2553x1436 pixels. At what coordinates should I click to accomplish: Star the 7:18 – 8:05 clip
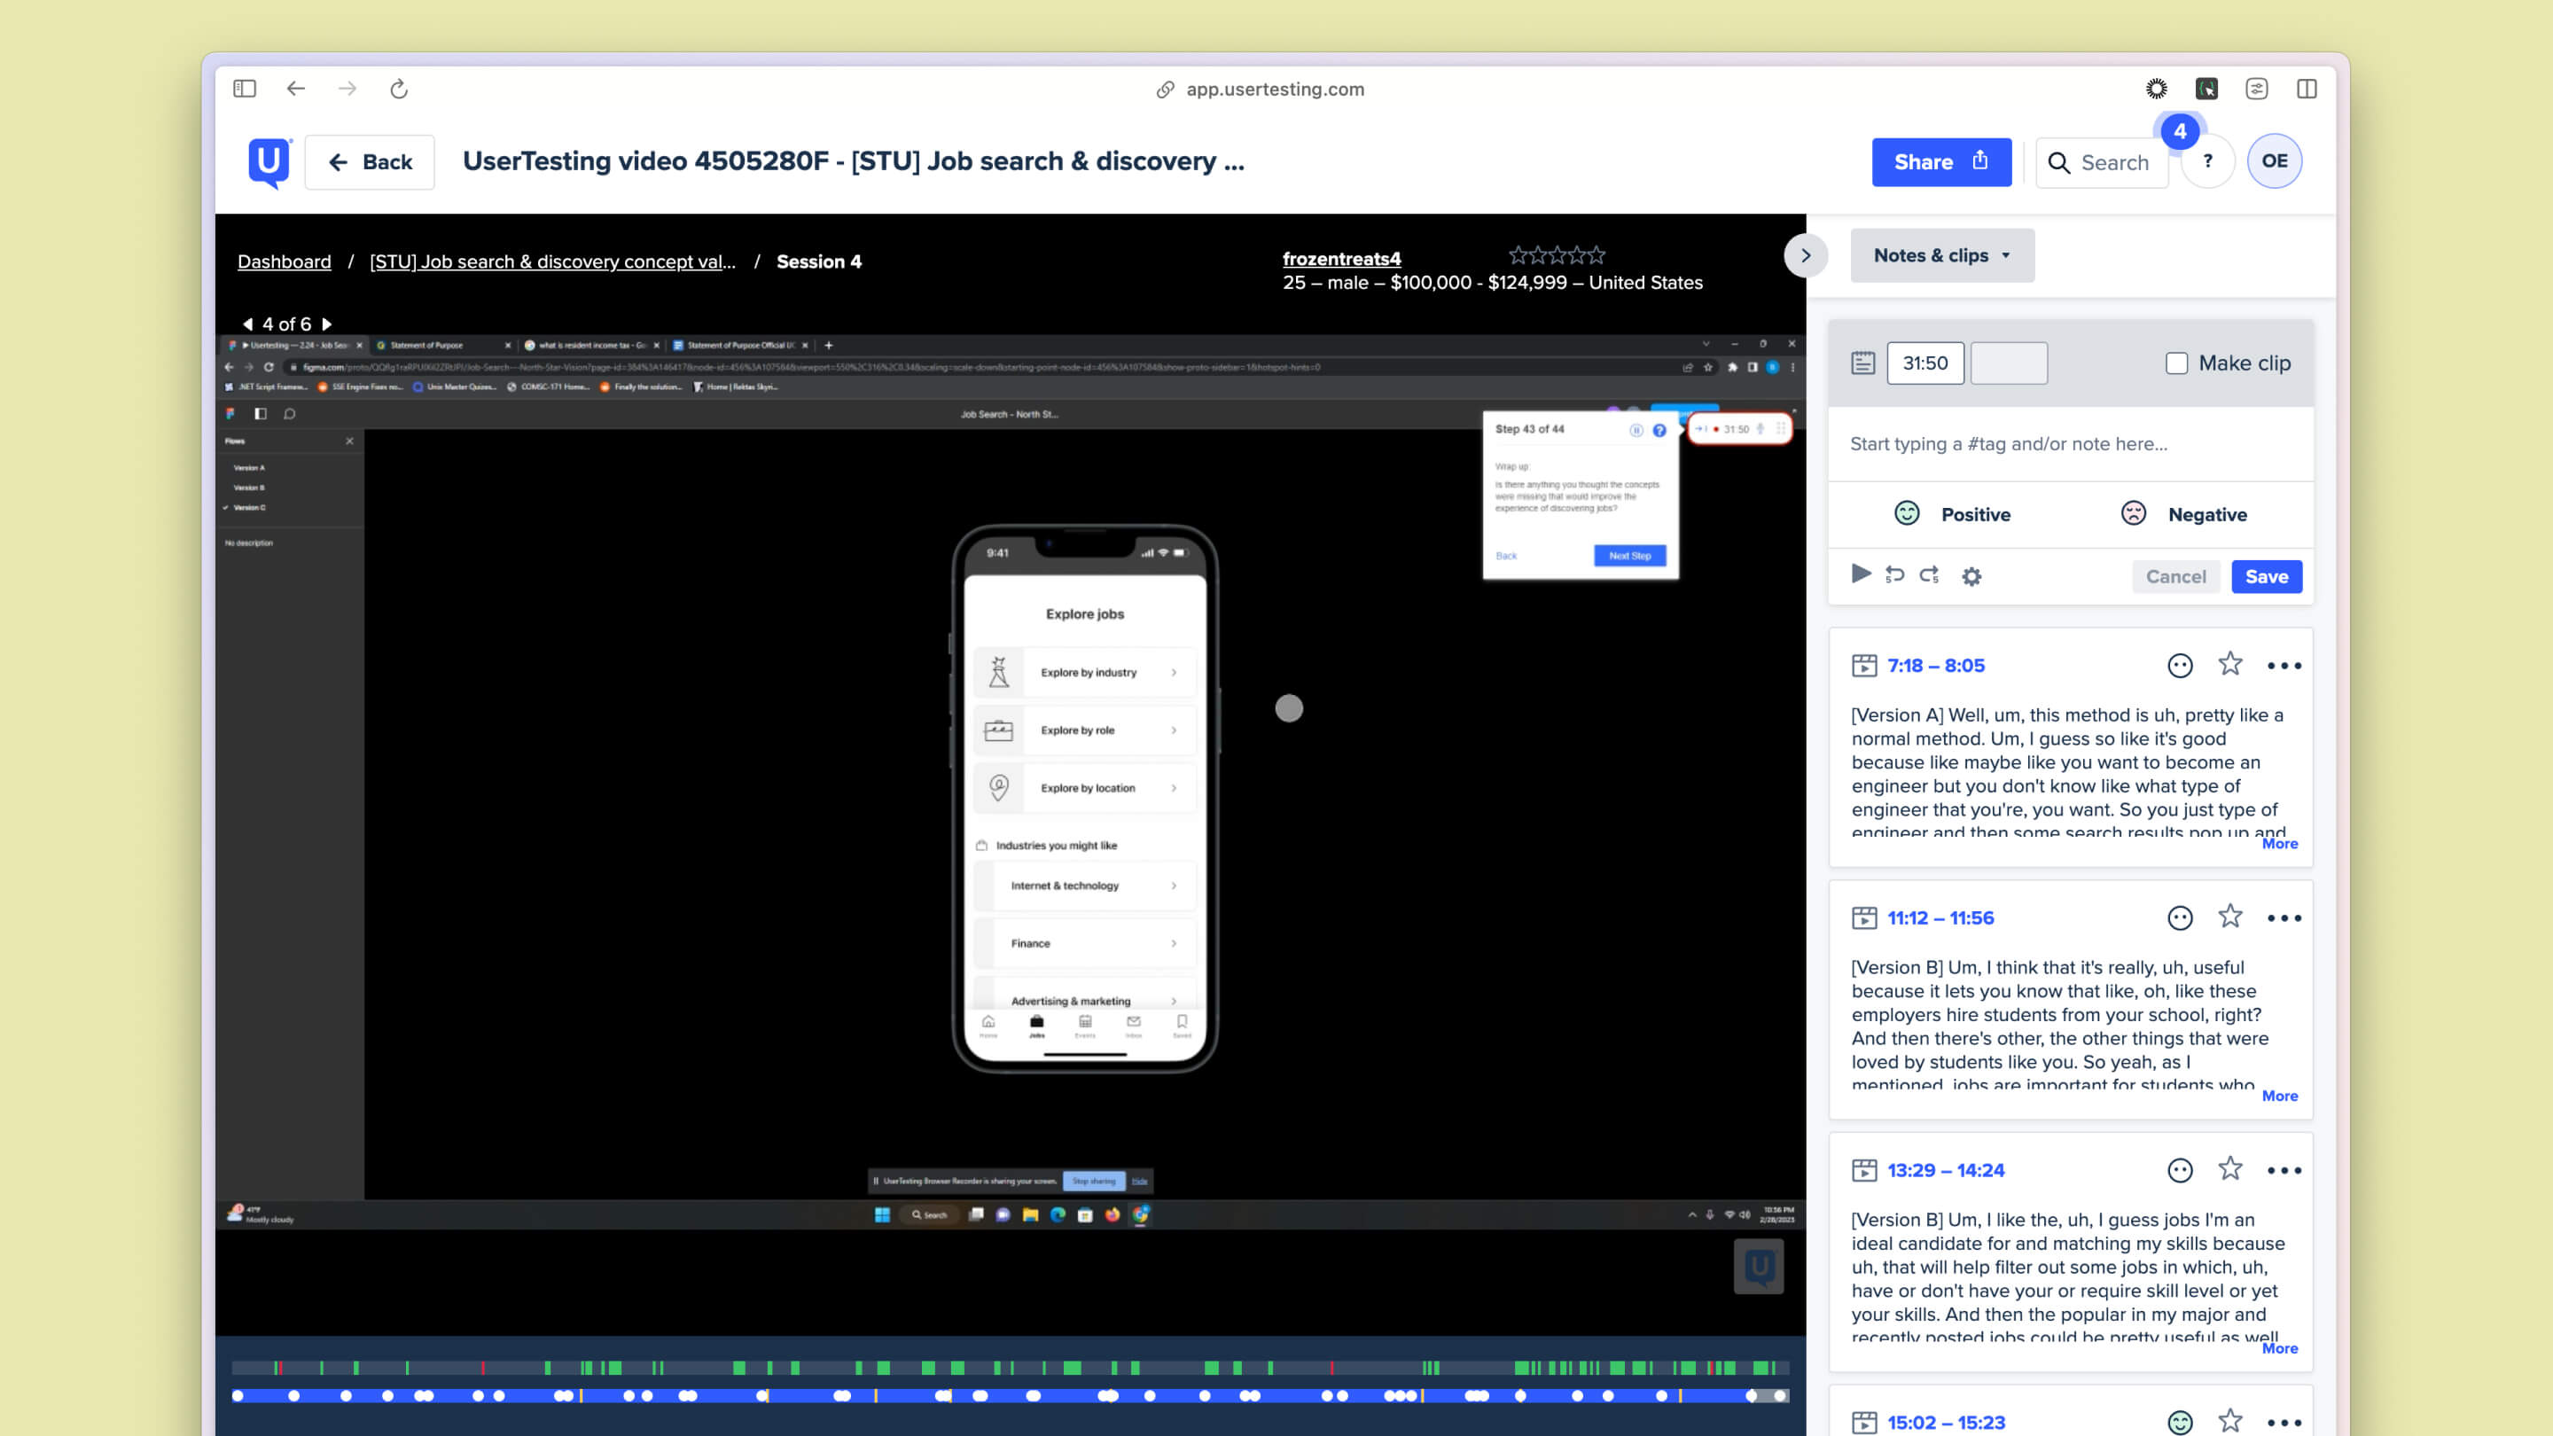point(2230,664)
